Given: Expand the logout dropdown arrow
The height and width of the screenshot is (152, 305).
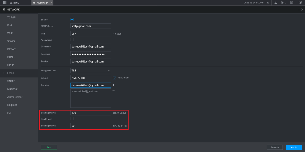Looking at the screenshot, I should 285,3.
